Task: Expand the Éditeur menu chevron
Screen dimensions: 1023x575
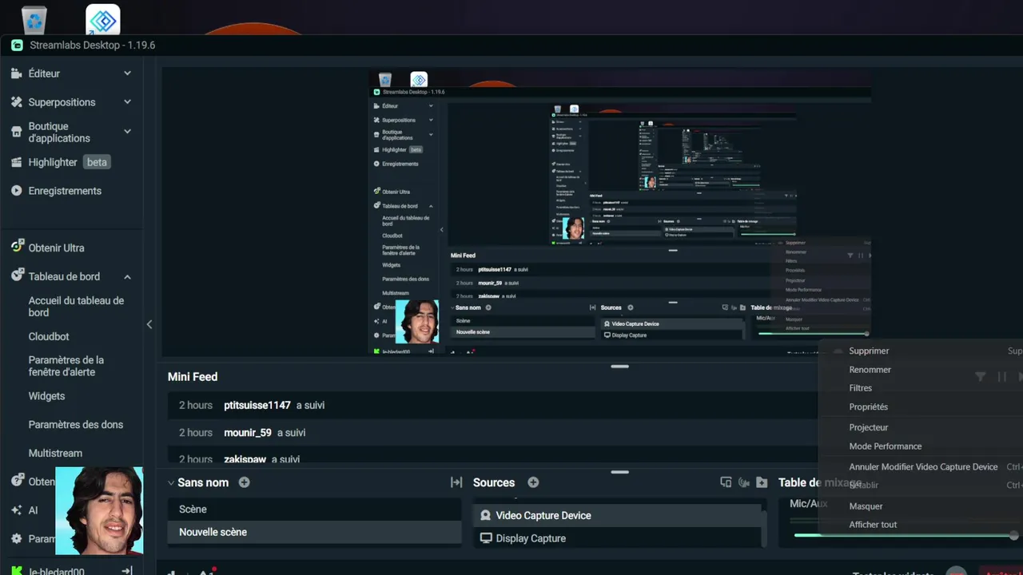Action: 127,73
